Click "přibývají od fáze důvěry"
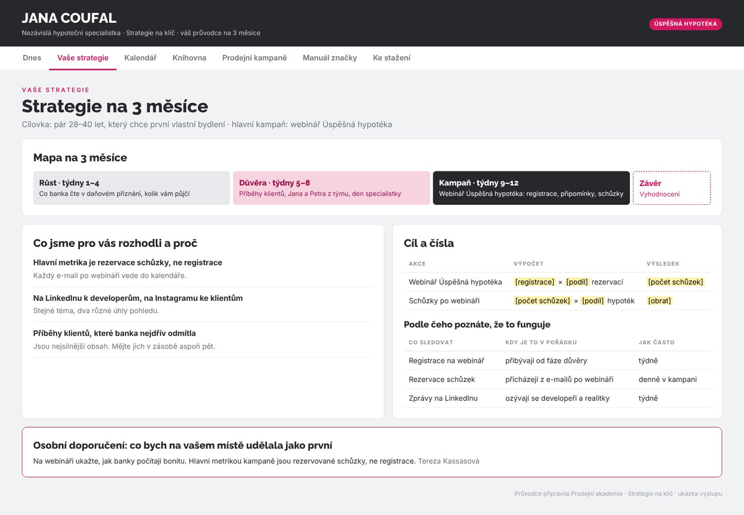 [546, 361]
